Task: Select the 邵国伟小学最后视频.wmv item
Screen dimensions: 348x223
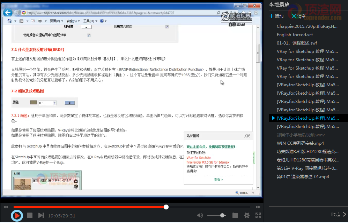Action: (301, 135)
